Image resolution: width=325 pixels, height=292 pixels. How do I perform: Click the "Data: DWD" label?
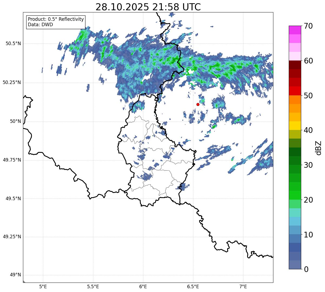[40, 25]
